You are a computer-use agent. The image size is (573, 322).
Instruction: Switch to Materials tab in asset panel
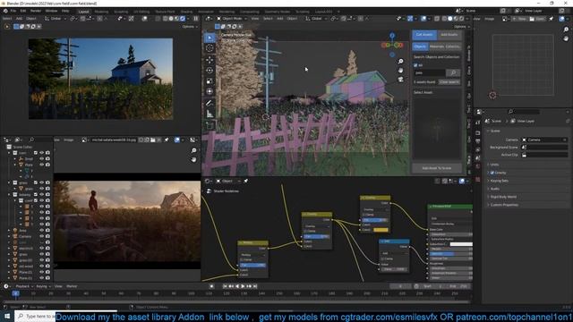436,47
